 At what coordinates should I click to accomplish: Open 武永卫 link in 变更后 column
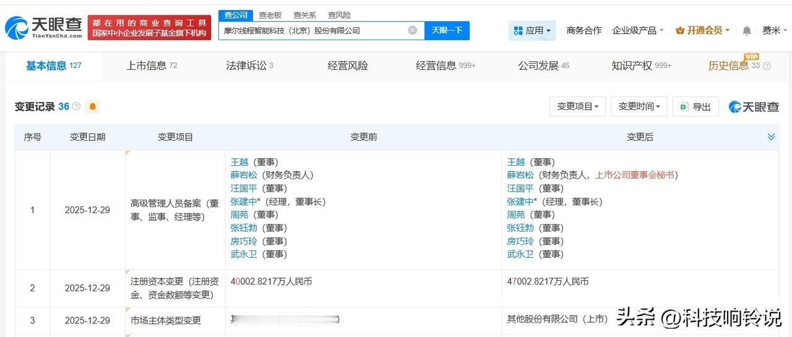(x=520, y=254)
